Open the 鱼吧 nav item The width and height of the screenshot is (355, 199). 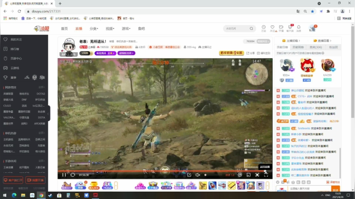(142, 29)
